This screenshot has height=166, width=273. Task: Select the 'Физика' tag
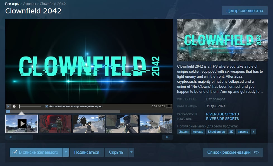click(x=243, y=132)
